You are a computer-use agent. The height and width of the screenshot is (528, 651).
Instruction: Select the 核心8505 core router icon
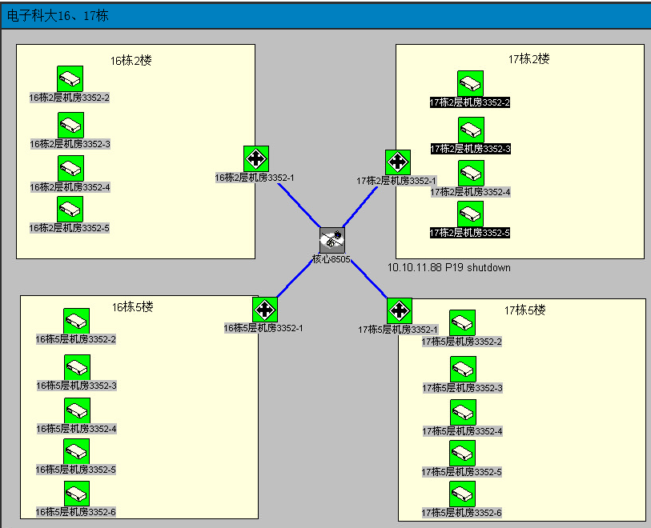click(x=332, y=240)
